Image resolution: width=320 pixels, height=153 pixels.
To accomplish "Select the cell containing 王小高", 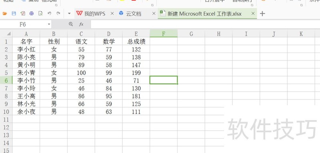I will 26,96.
